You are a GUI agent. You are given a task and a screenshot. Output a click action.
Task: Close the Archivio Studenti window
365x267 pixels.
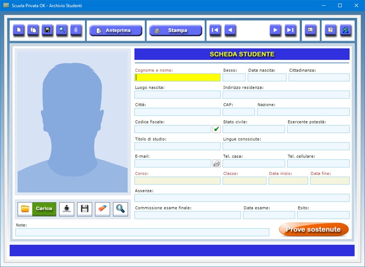[x=356, y=5]
